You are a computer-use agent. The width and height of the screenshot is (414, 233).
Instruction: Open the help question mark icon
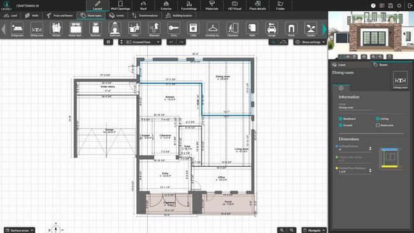click(373, 6)
